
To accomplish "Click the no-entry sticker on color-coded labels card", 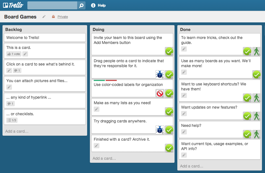I will (160, 93).
